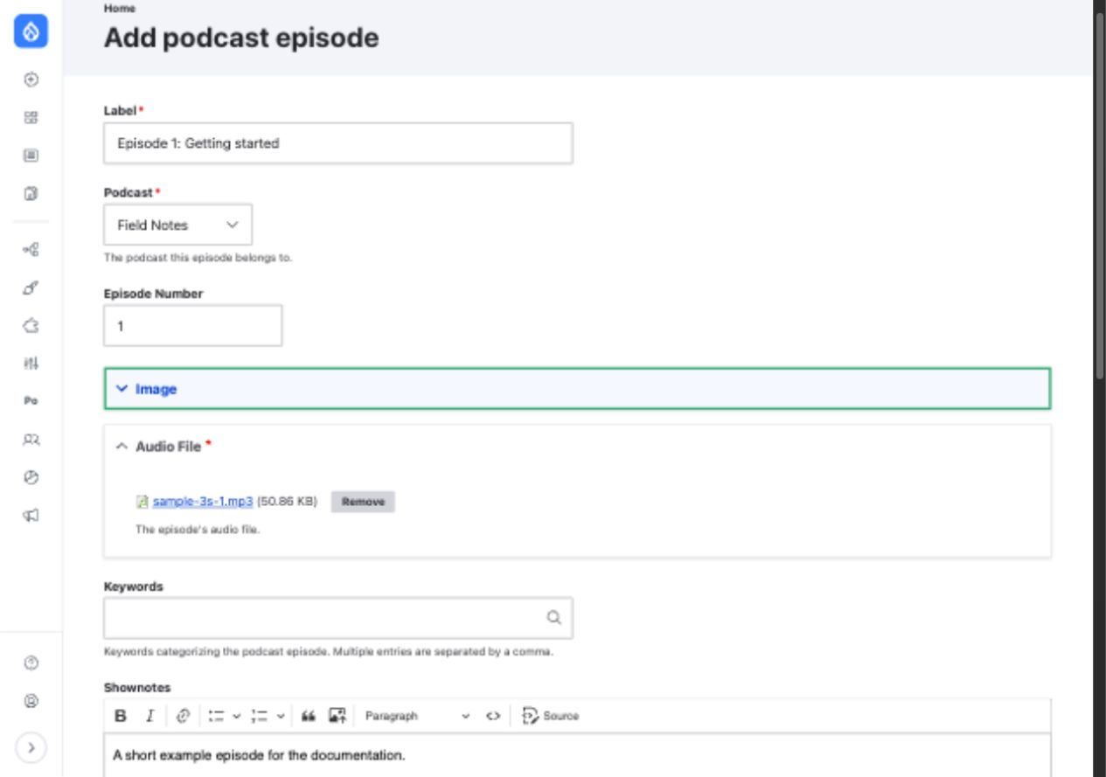1106x777 pixels.
Task: Click inside the Shownotes text area
Action: coord(577,755)
